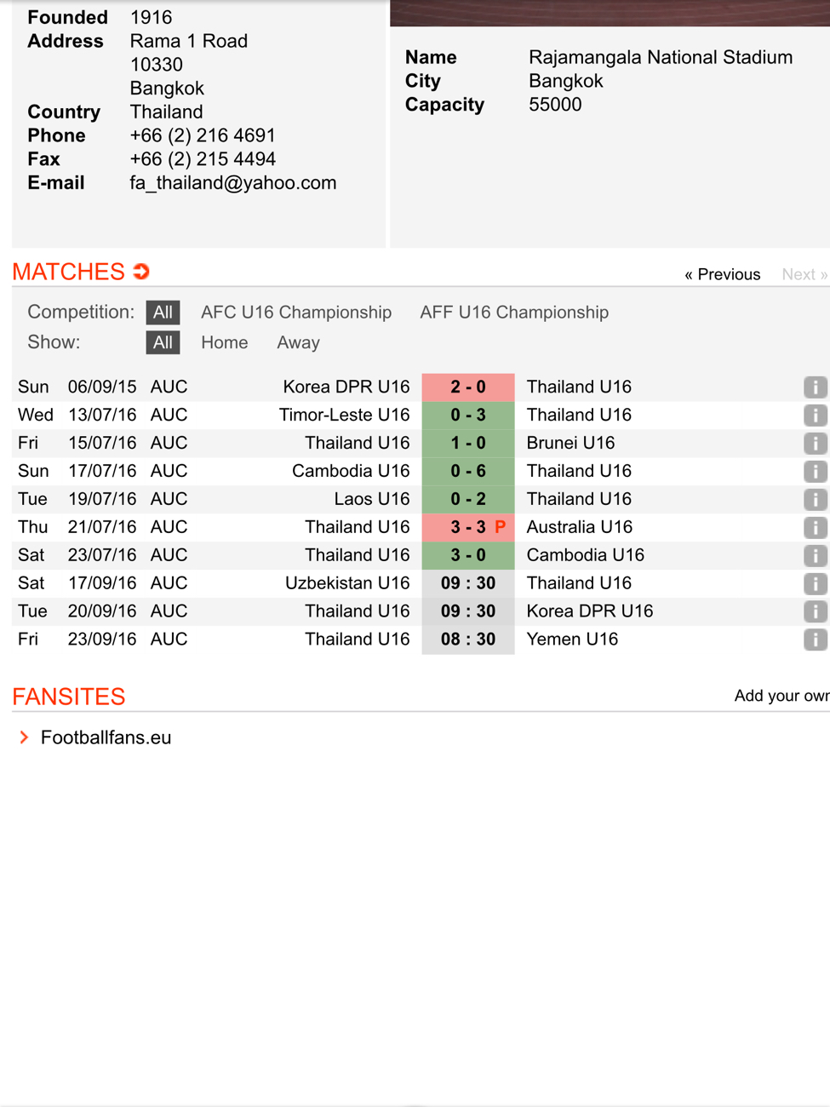Select All in Competition filter
This screenshot has height=1107, width=830.
point(163,313)
